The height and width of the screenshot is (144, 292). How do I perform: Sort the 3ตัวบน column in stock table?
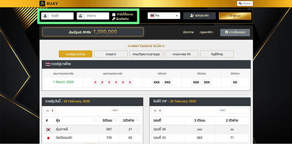[x=115, y=120]
